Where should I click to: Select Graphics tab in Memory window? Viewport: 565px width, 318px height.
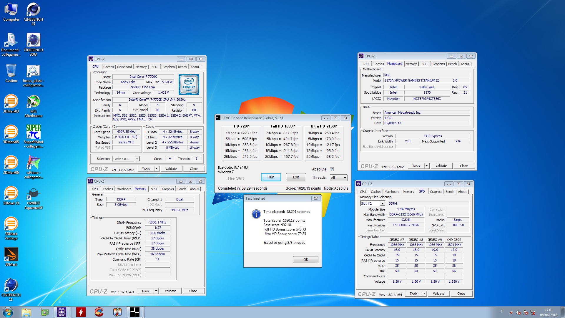(168, 189)
